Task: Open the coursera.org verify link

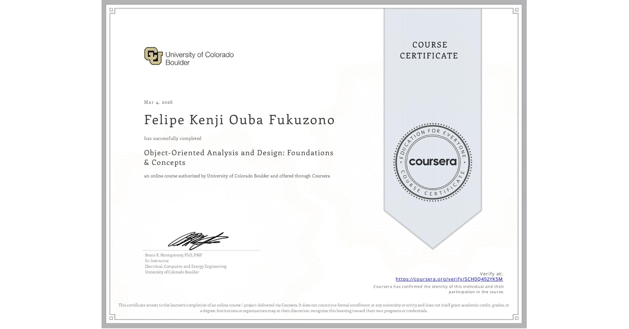Action: point(449,279)
